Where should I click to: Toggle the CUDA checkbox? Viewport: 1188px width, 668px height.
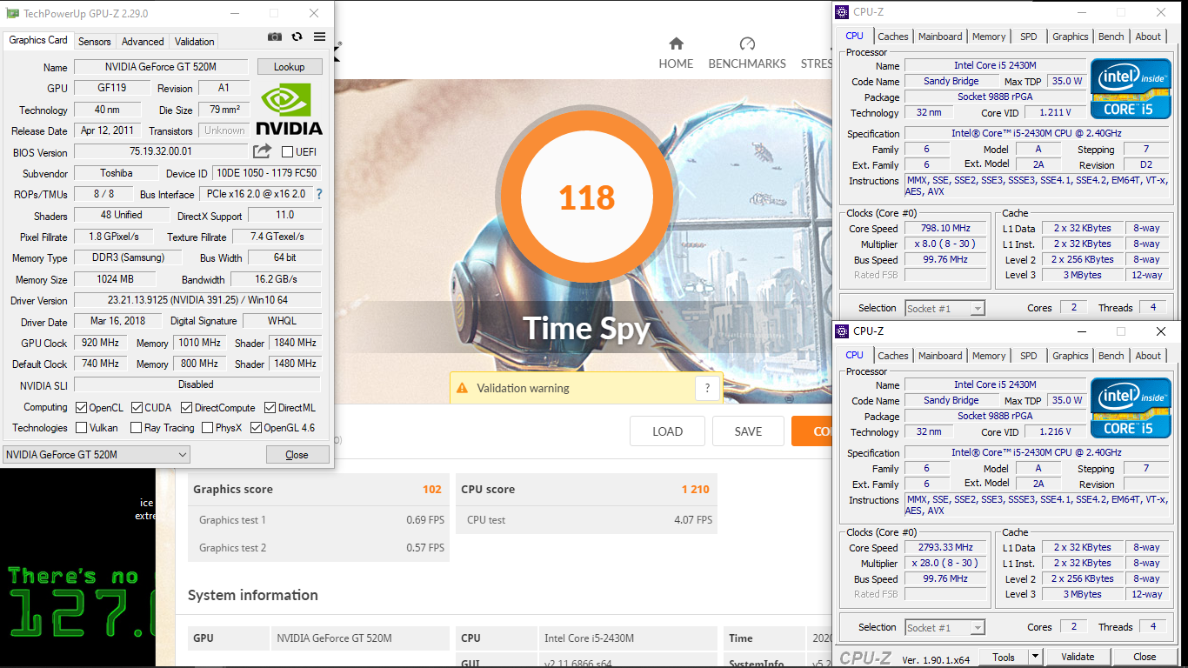point(137,407)
